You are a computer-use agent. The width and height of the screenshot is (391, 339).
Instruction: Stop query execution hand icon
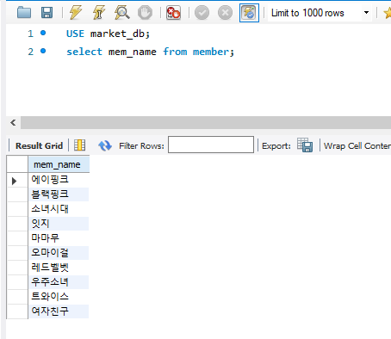[145, 13]
